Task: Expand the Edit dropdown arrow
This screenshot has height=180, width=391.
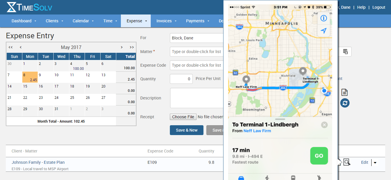Action: click(375, 163)
